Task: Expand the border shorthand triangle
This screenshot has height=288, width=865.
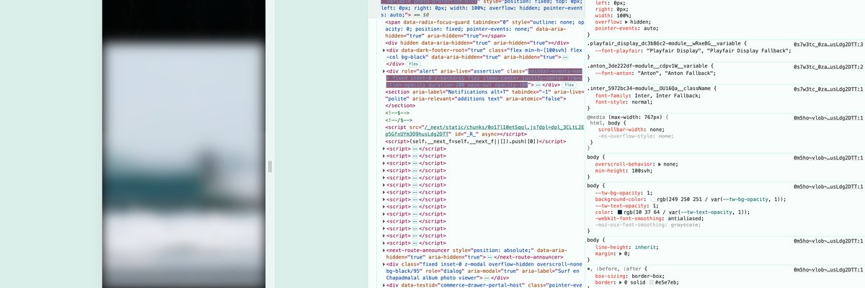Action: 621,282
